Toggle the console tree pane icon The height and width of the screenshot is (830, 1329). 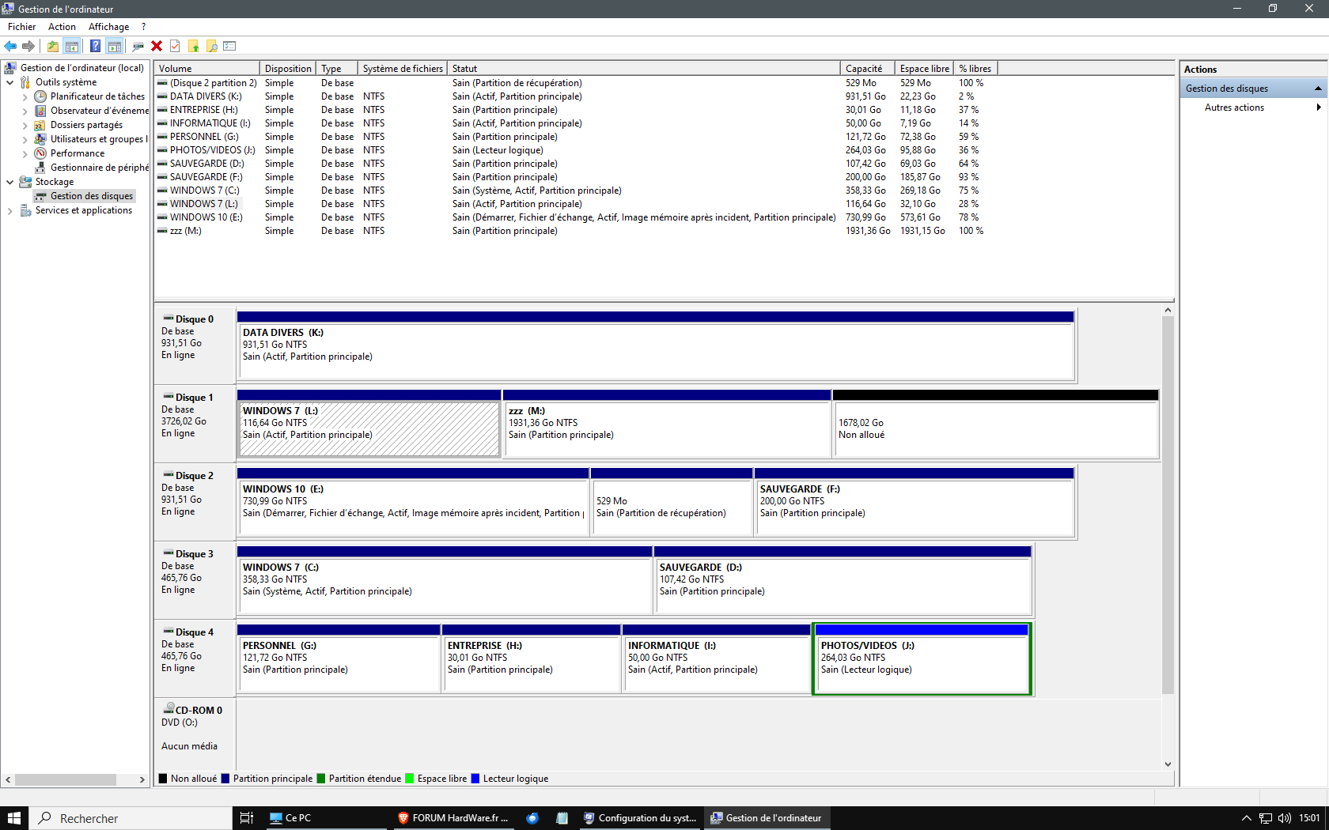click(72, 46)
